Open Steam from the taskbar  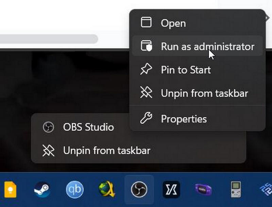click(41, 189)
